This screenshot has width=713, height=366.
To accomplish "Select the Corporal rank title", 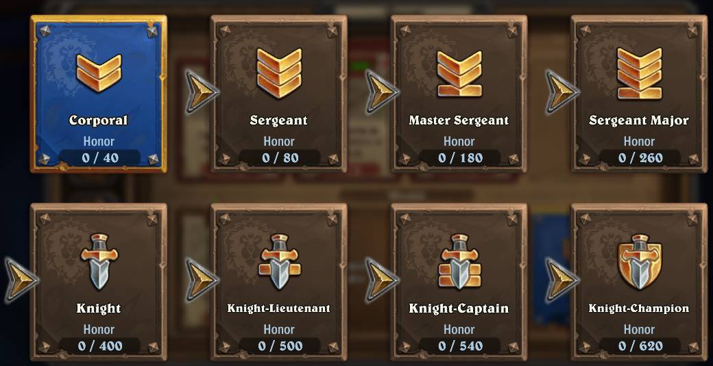I will (99, 120).
